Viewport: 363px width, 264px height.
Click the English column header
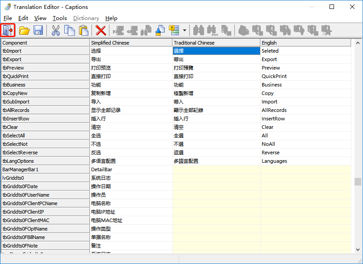pos(305,43)
